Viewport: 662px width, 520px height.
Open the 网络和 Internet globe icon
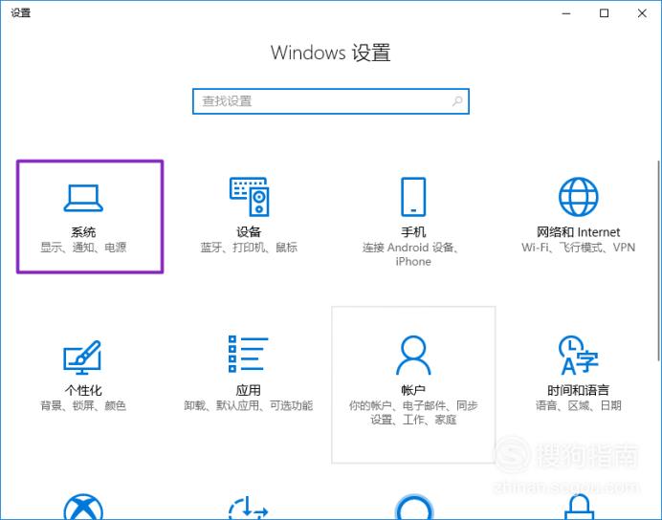click(x=579, y=197)
